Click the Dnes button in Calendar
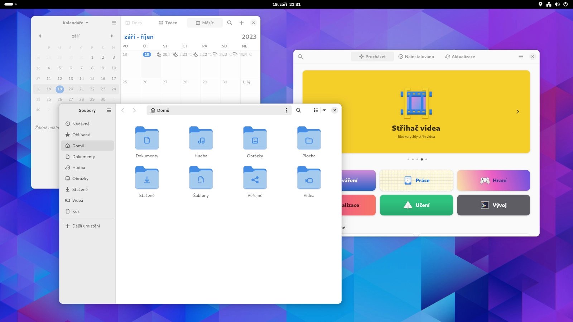The image size is (573, 322). [x=134, y=23]
